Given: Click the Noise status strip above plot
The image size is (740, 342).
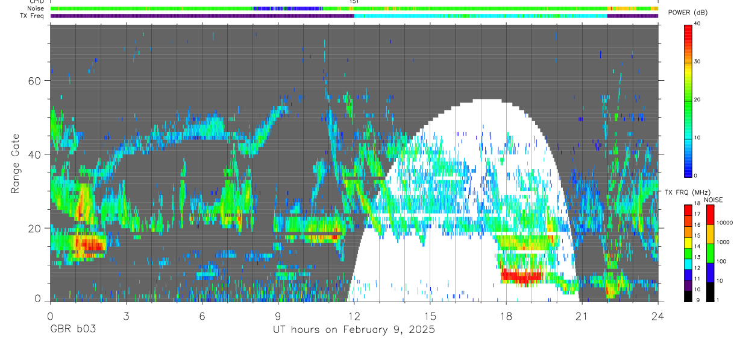Looking at the screenshot, I should point(354,8).
